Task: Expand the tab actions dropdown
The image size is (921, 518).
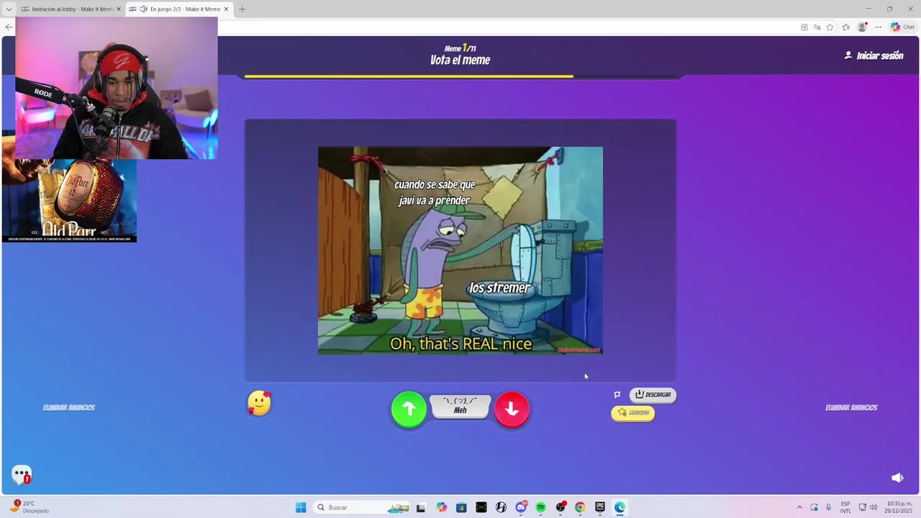Action: [x=9, y=9]
